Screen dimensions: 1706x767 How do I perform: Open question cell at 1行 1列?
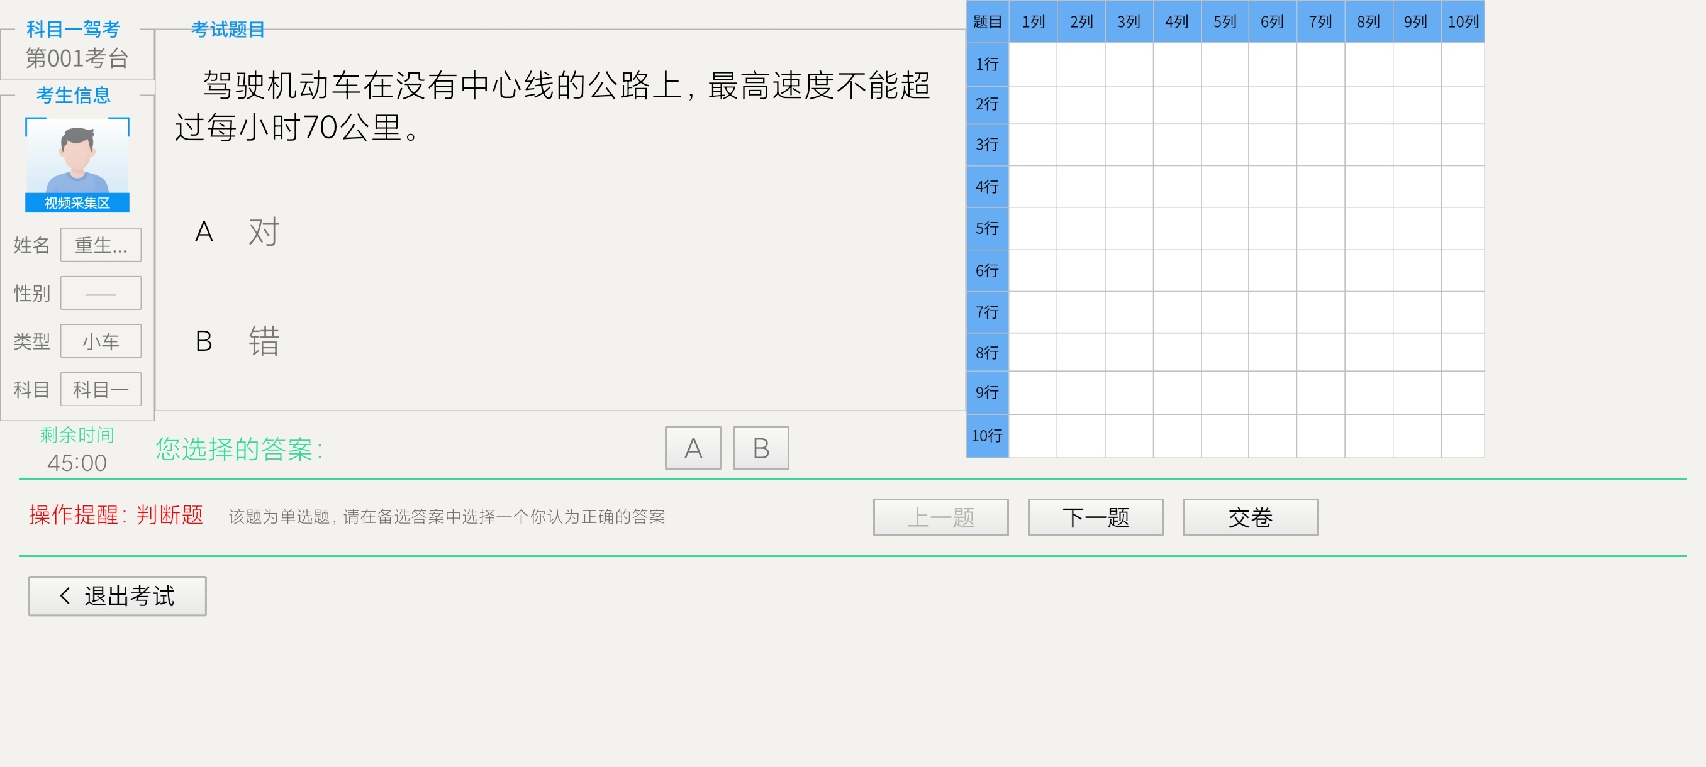tap(1033, 64)
